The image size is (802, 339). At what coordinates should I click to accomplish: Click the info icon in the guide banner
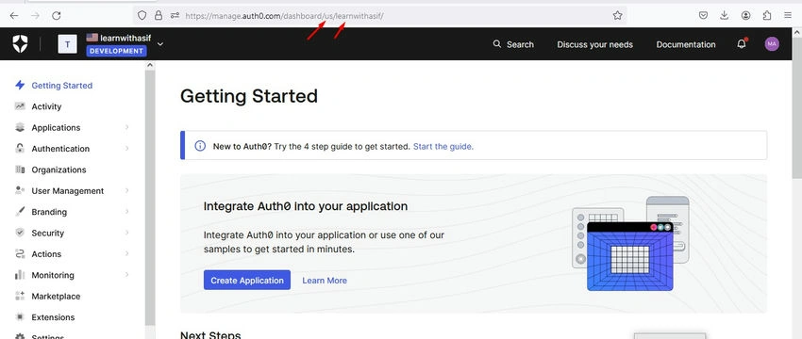(200, 146)
